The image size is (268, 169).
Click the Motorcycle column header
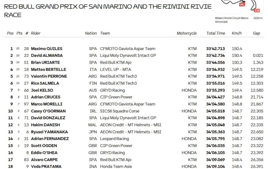click(x=187, y=33)
